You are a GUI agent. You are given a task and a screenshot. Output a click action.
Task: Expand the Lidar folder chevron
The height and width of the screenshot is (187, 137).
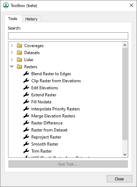point(12,59)
